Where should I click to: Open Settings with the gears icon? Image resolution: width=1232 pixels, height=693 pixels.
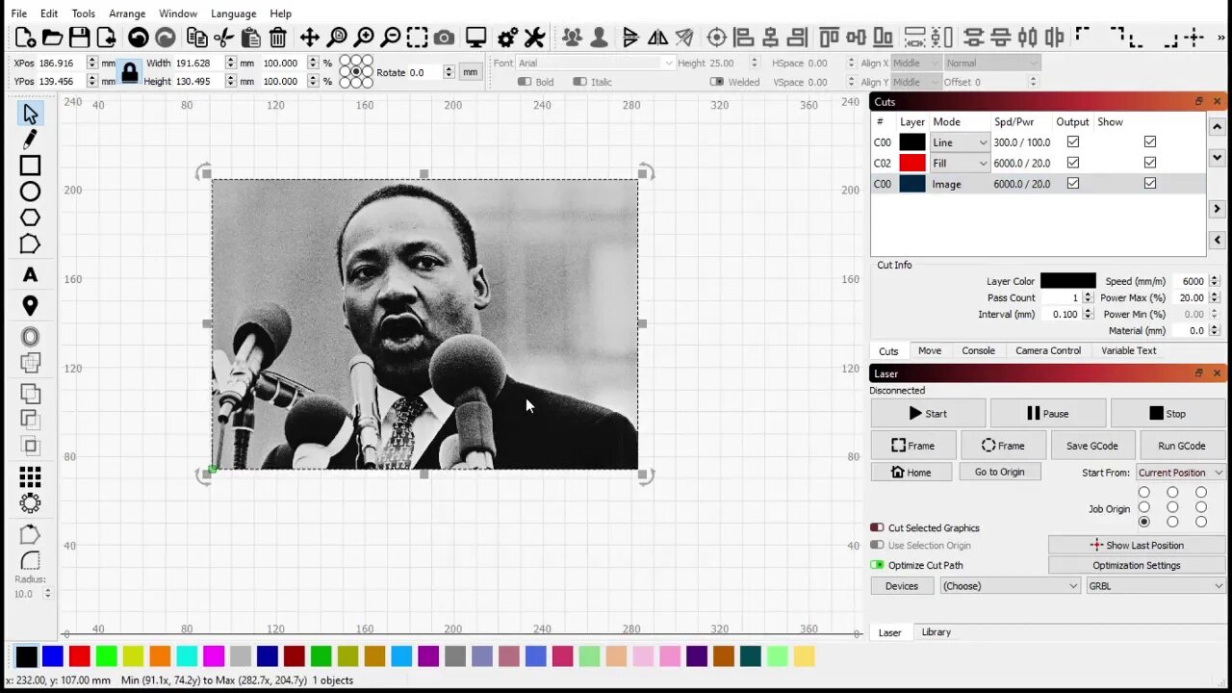507,38
